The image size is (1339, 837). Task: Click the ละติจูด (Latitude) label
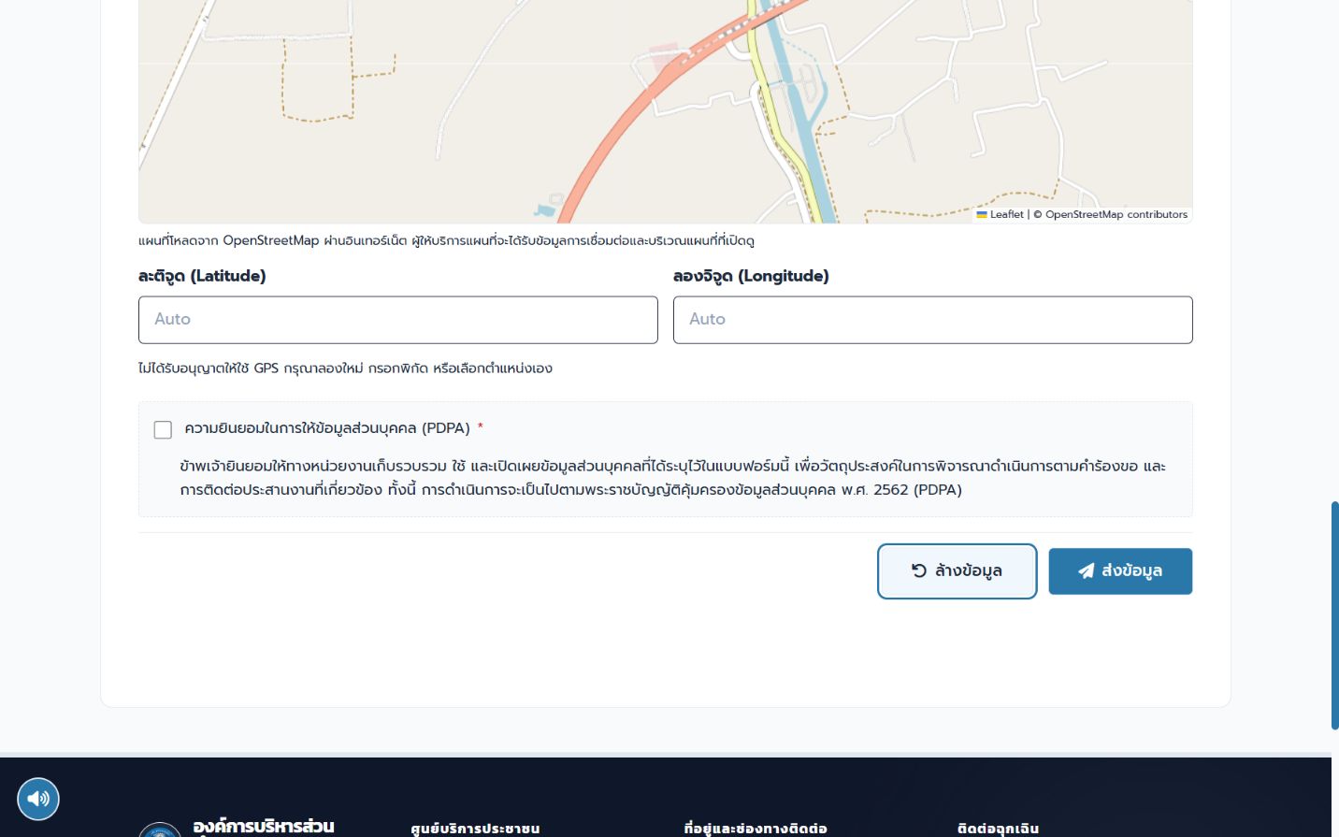pos(202,276)
